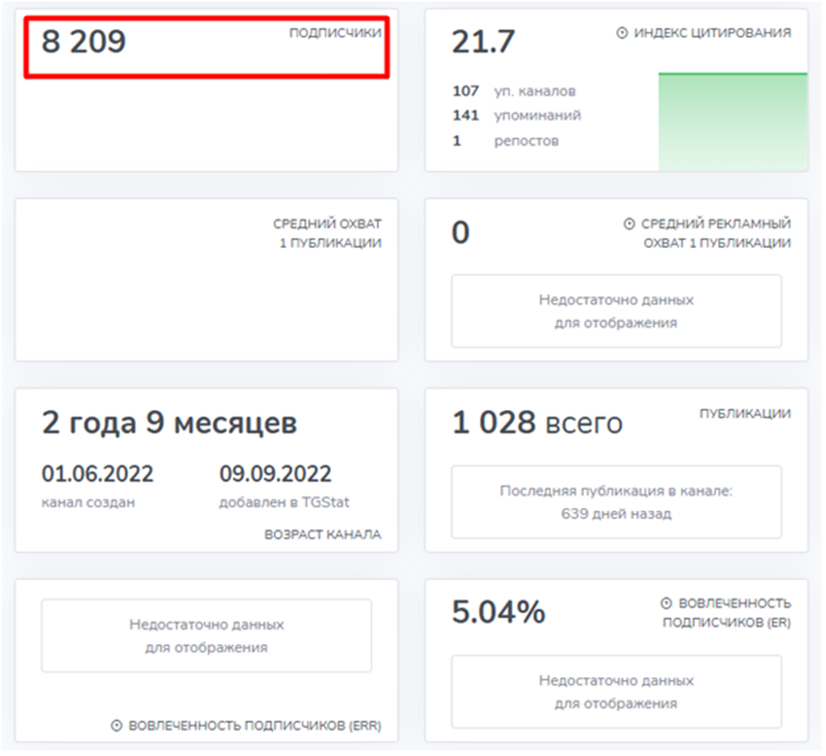The image size is (826, 756).
Task: Open the 1 028 всего publications count
Action: [x=537, y=422]
